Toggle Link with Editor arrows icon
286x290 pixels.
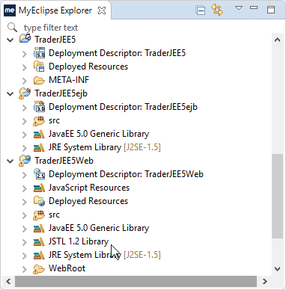point(217,10)
